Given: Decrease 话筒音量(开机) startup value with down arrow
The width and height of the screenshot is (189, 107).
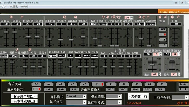Looking at the screenshot, I should click(x=179, y=55).
